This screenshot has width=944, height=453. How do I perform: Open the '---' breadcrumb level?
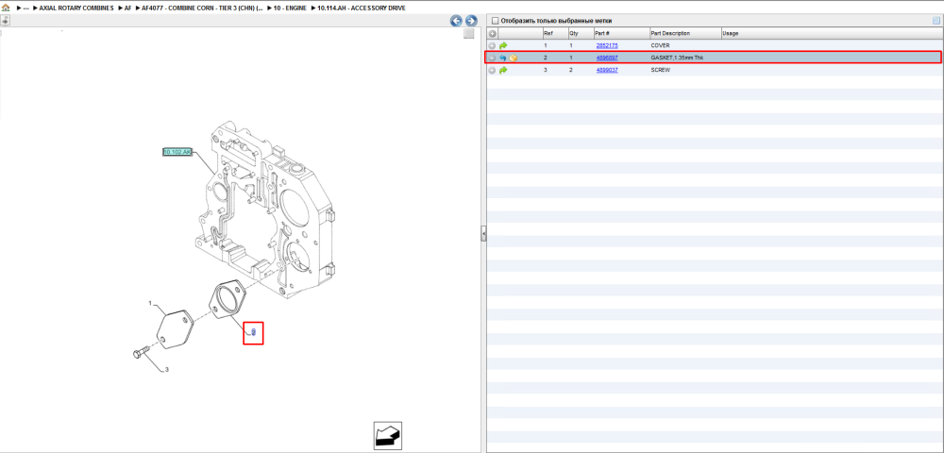point(26,8)
